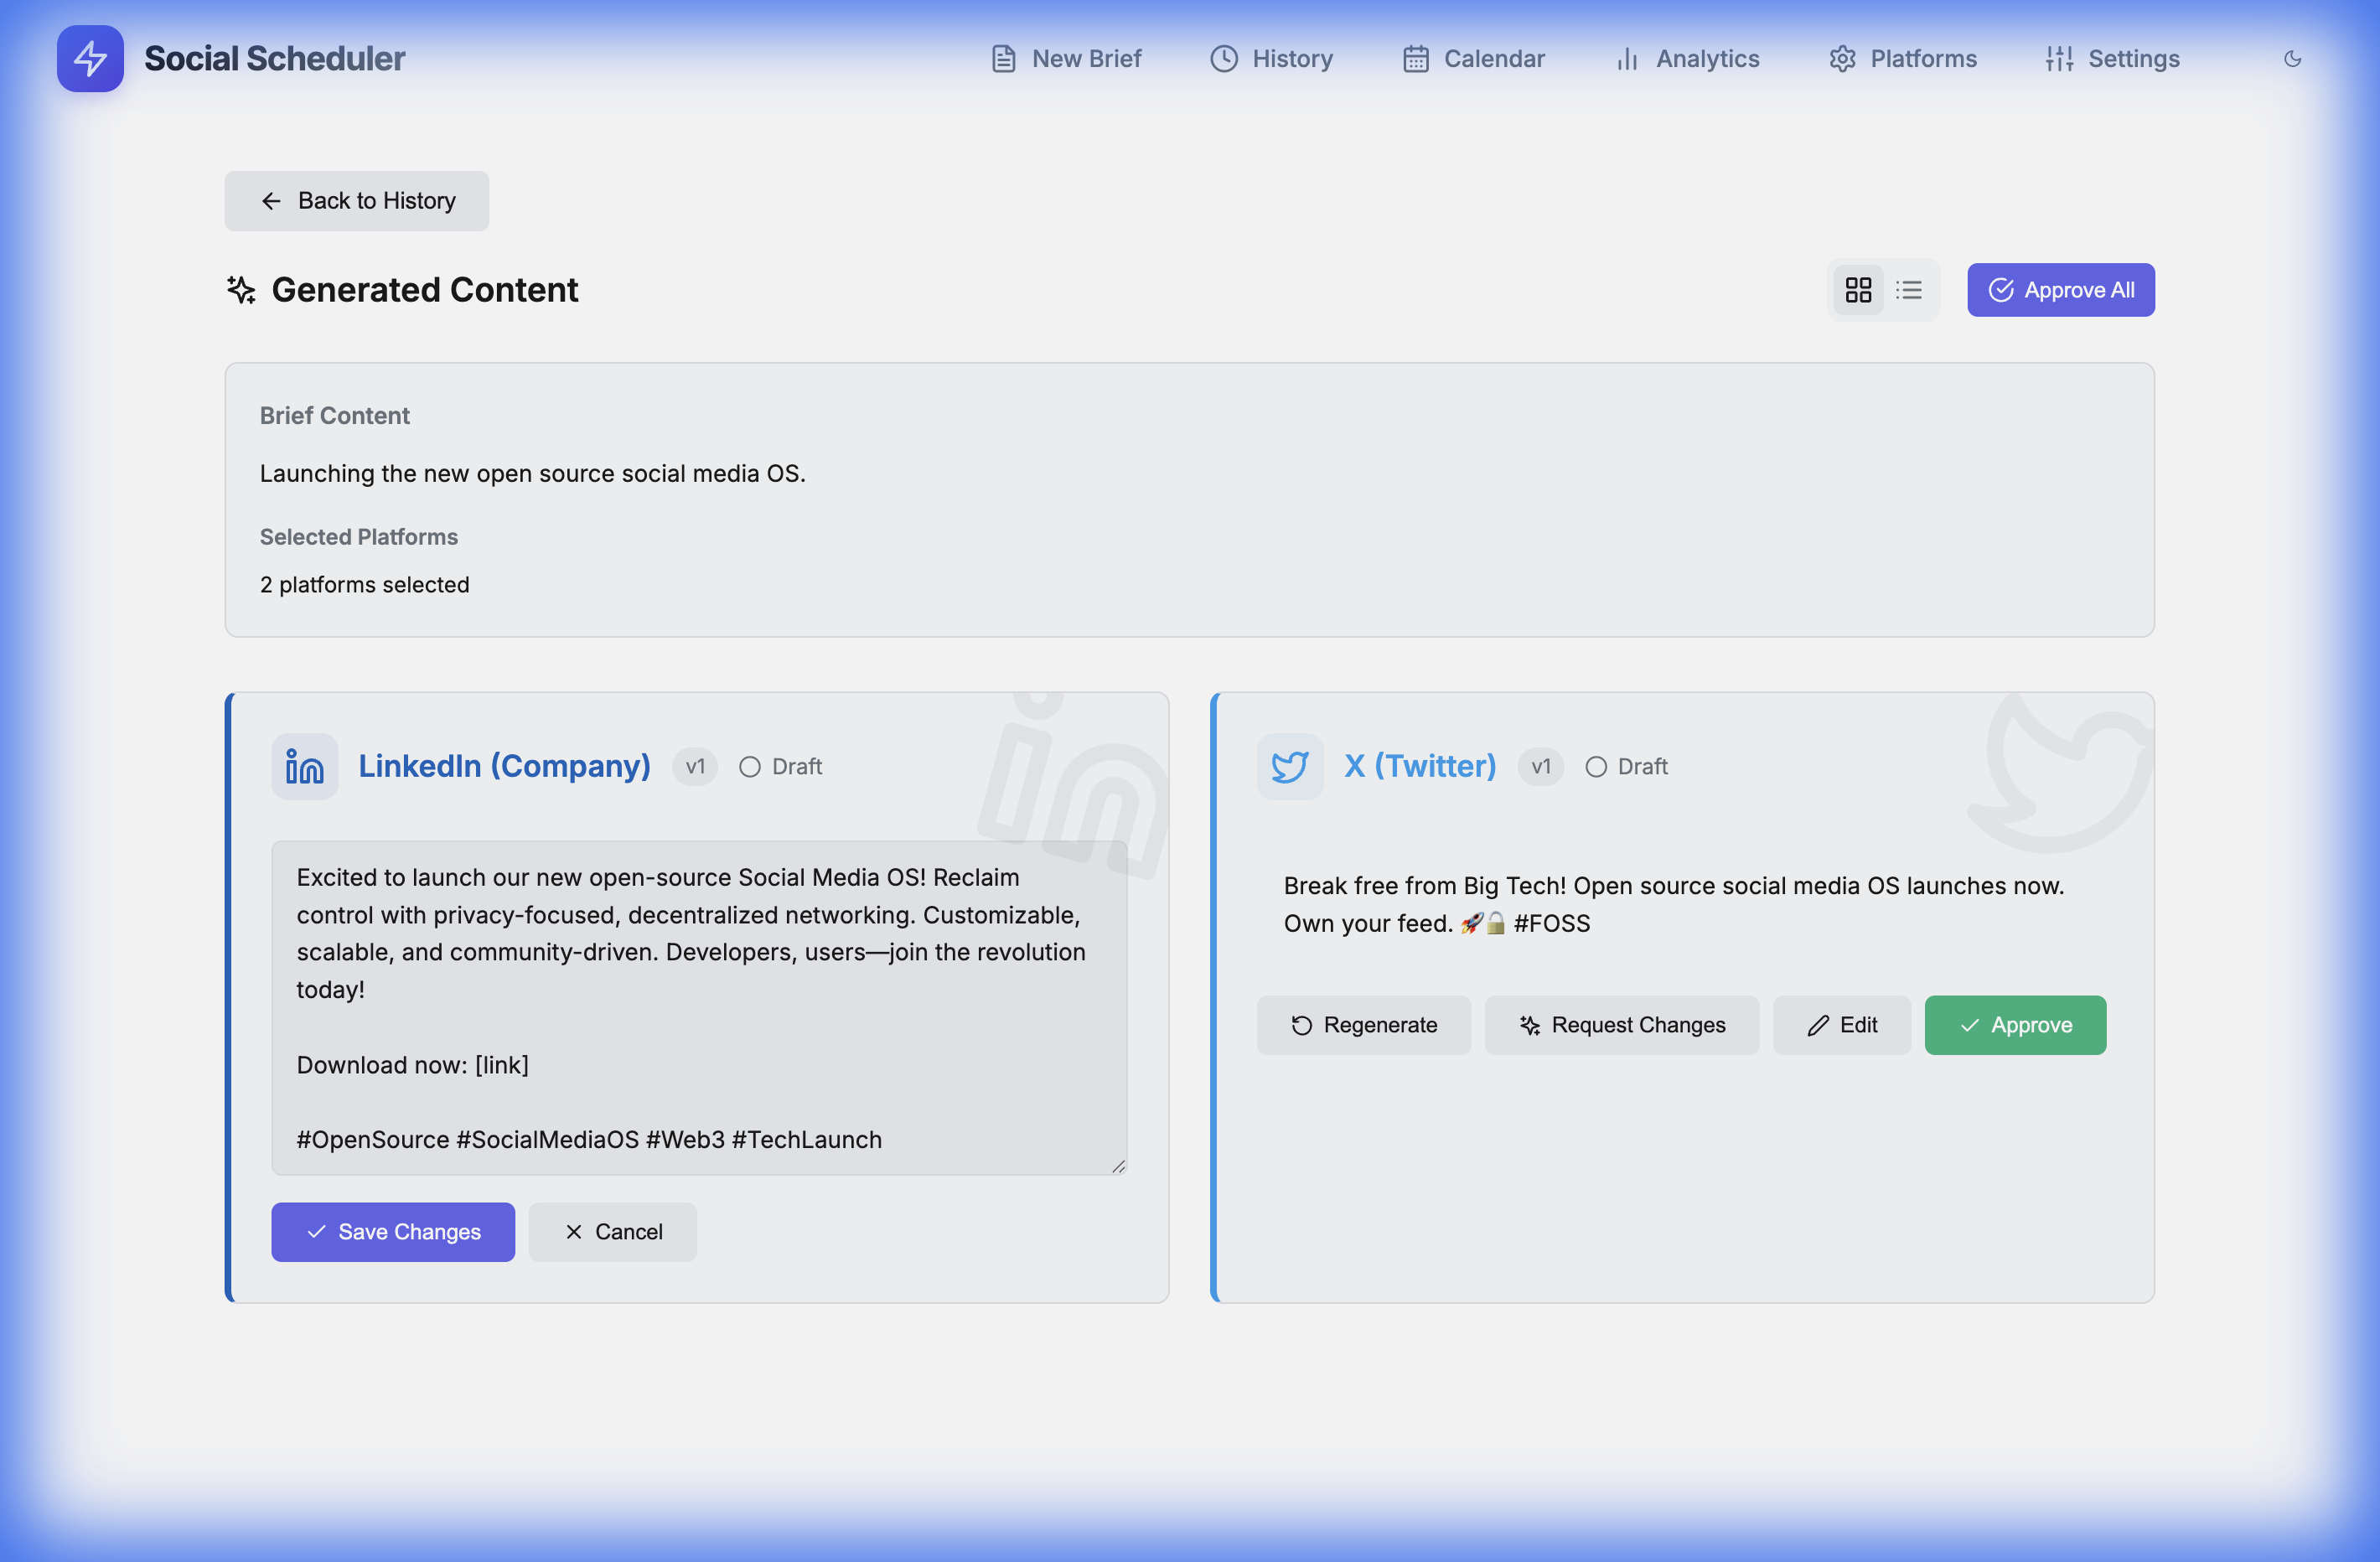The width and height of the screenshot is (2380, 1562).
Task: Click the Settings sliders icon
Action: (x=2060, y=59)
